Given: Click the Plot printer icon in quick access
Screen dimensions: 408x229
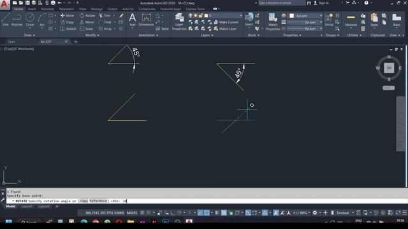Looking at the screenshot, I should coord(53,3).
